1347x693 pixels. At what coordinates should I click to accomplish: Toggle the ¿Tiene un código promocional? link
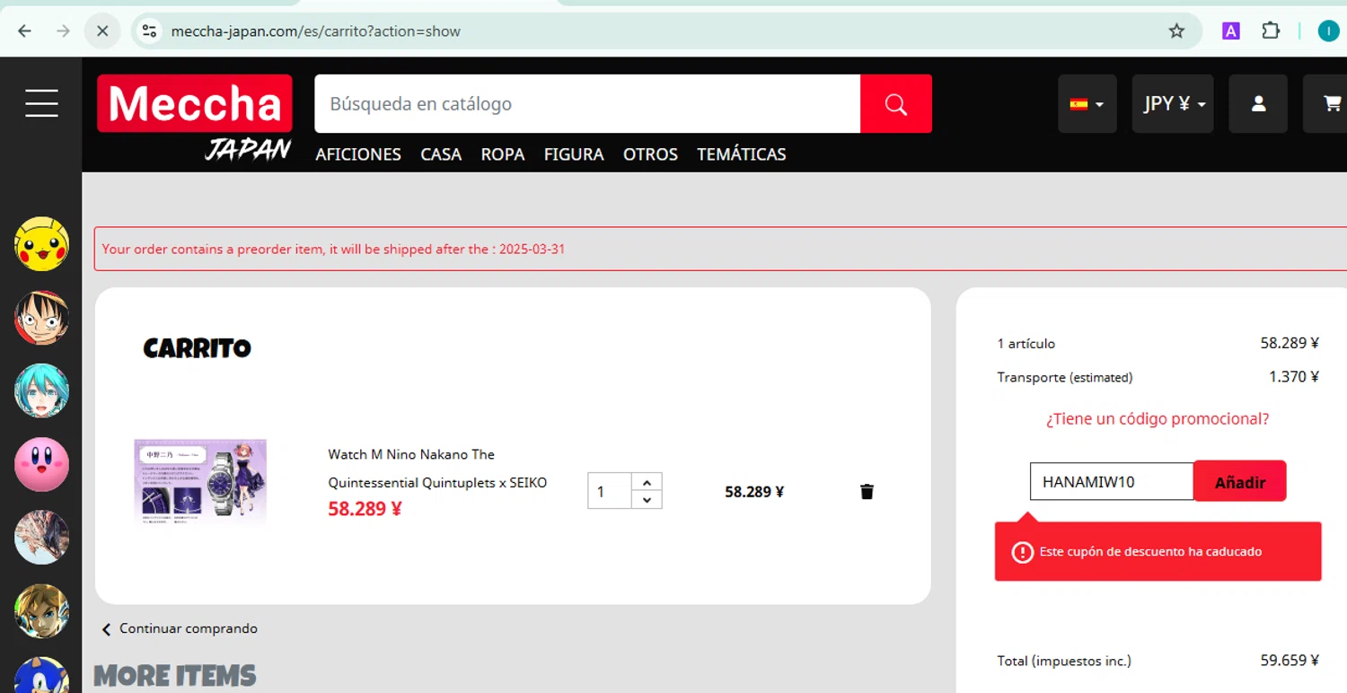tap(1158, 419)
